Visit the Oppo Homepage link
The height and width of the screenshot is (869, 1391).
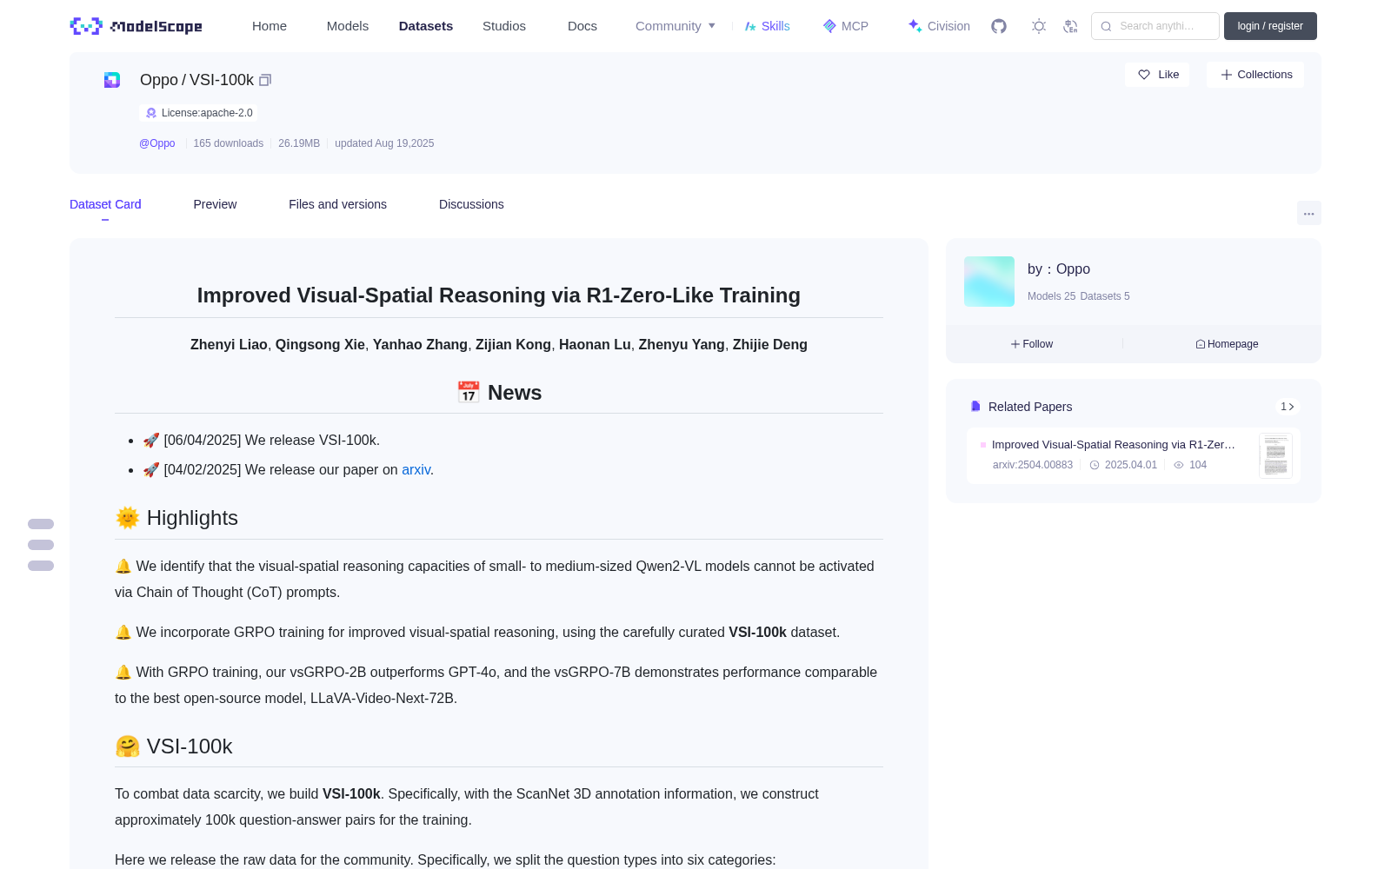pos(1227,344)
